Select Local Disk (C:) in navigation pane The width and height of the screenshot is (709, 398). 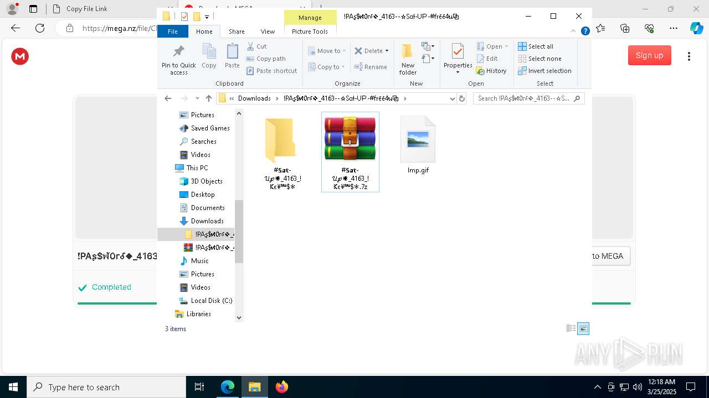pyautogui.click(x=211, y=301)
